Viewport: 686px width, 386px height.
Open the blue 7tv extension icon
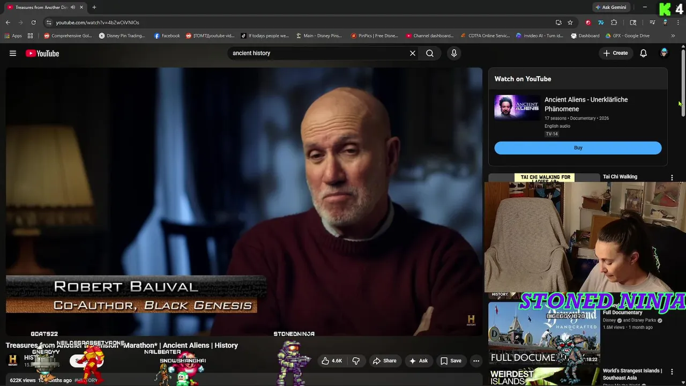601,23
